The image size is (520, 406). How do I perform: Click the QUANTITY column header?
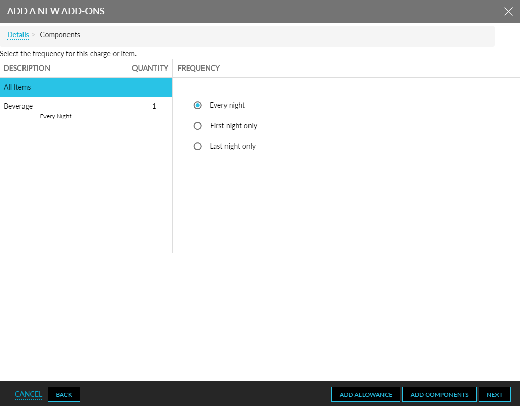[x=150, y=68]
